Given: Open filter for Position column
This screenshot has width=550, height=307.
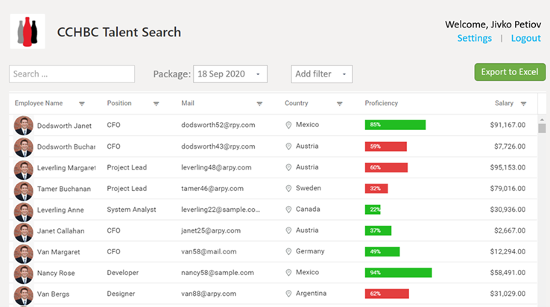Looking at the screenshot, I should point(156,103).
